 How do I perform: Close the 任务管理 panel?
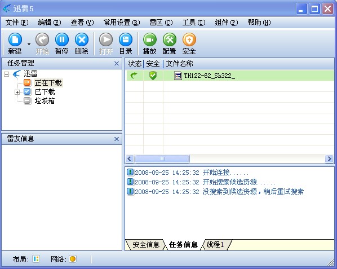117,63
